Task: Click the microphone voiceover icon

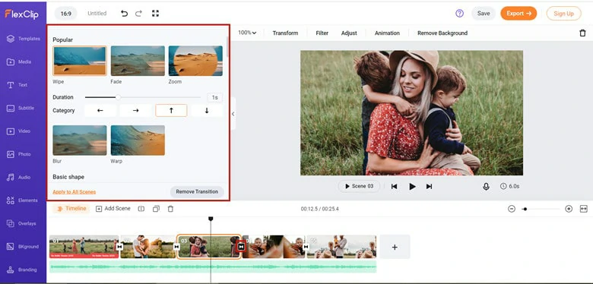Action: [x=486, y=187]
